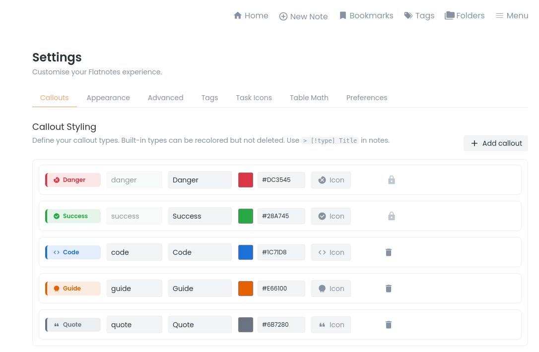Screen dimensions: 539x352
Task: Click the Settings page heading
Action: pos(57,58)
